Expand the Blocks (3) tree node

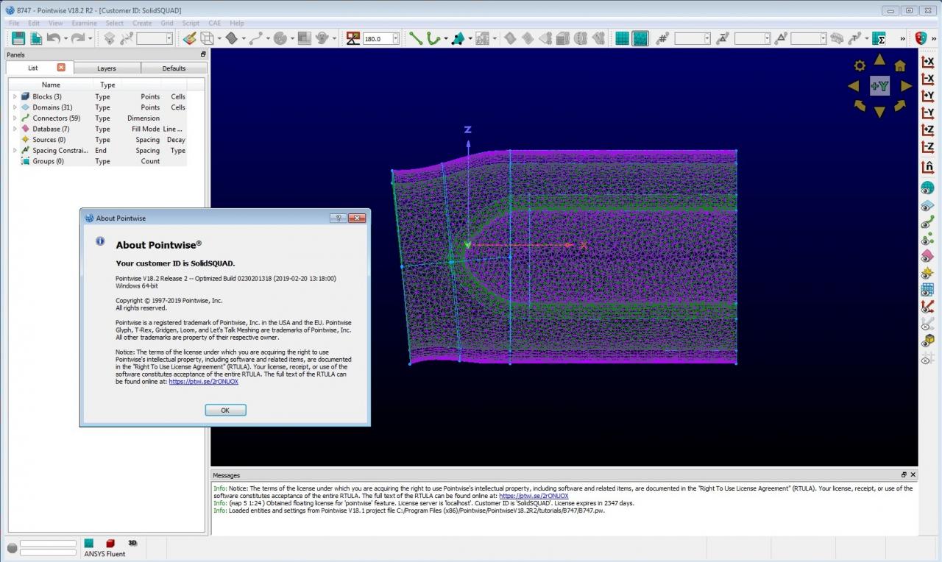(x=15, y=96)
